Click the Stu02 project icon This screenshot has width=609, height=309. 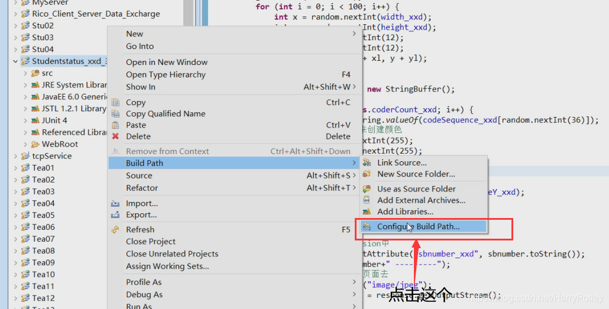[x=25, y=25]
